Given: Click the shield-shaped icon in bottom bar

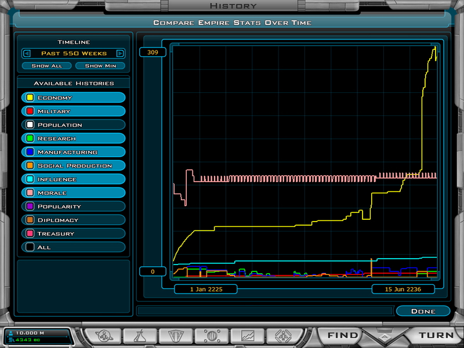Looking at the screenshot, I should click(x=176, y=335).
